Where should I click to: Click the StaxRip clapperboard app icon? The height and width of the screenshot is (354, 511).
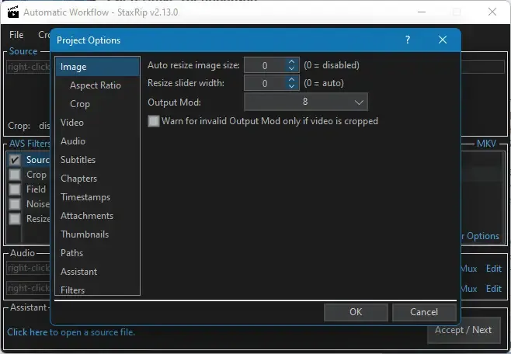point(12,12)
